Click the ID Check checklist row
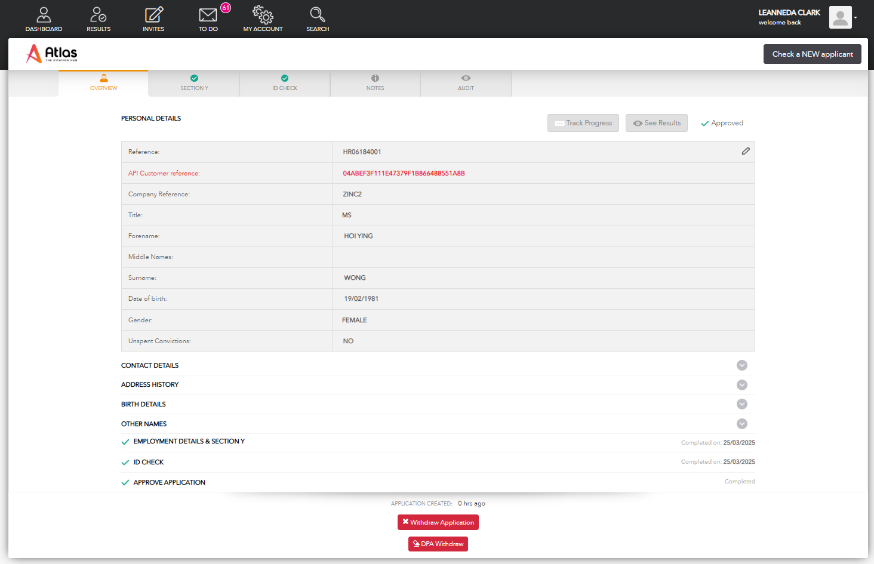This screenshot has width=874, height=564. (438, 462)
